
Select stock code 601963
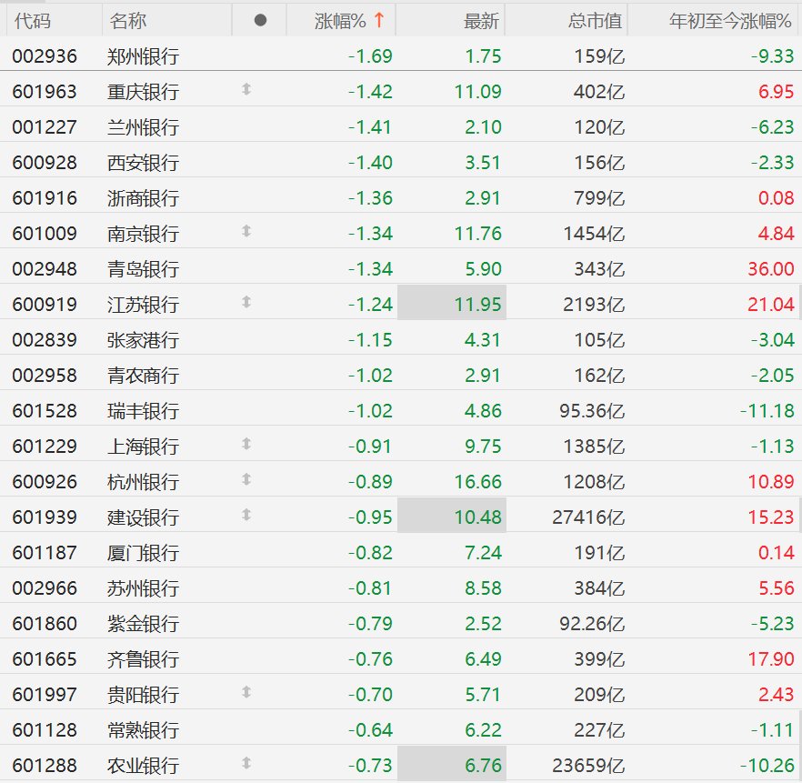(45, 92)
